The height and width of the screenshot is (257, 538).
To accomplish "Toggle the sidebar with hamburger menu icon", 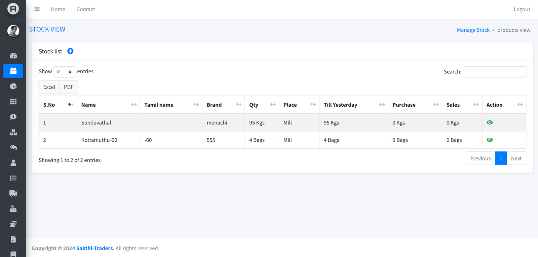I will (x=37, y=9).
